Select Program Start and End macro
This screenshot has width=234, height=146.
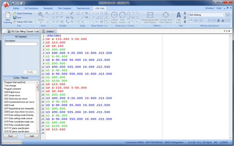tap(15, 82)
